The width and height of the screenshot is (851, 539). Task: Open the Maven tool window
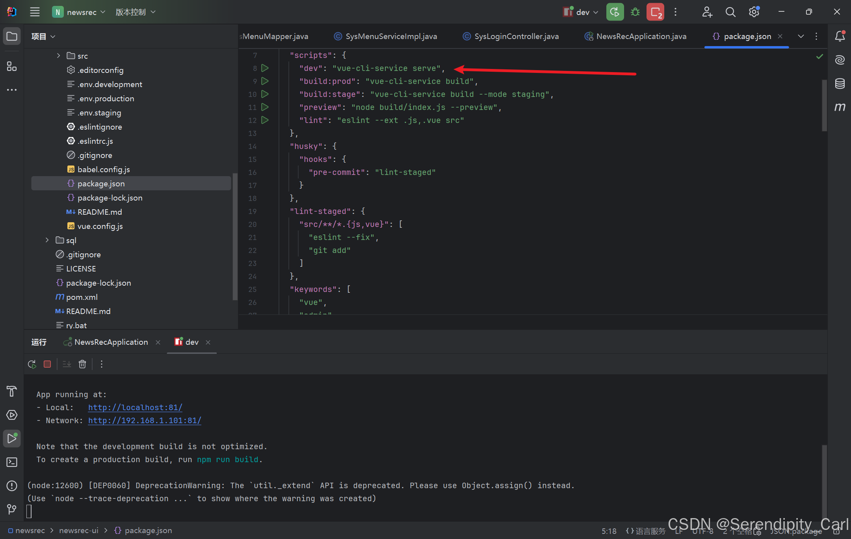[x=840, y=107]
